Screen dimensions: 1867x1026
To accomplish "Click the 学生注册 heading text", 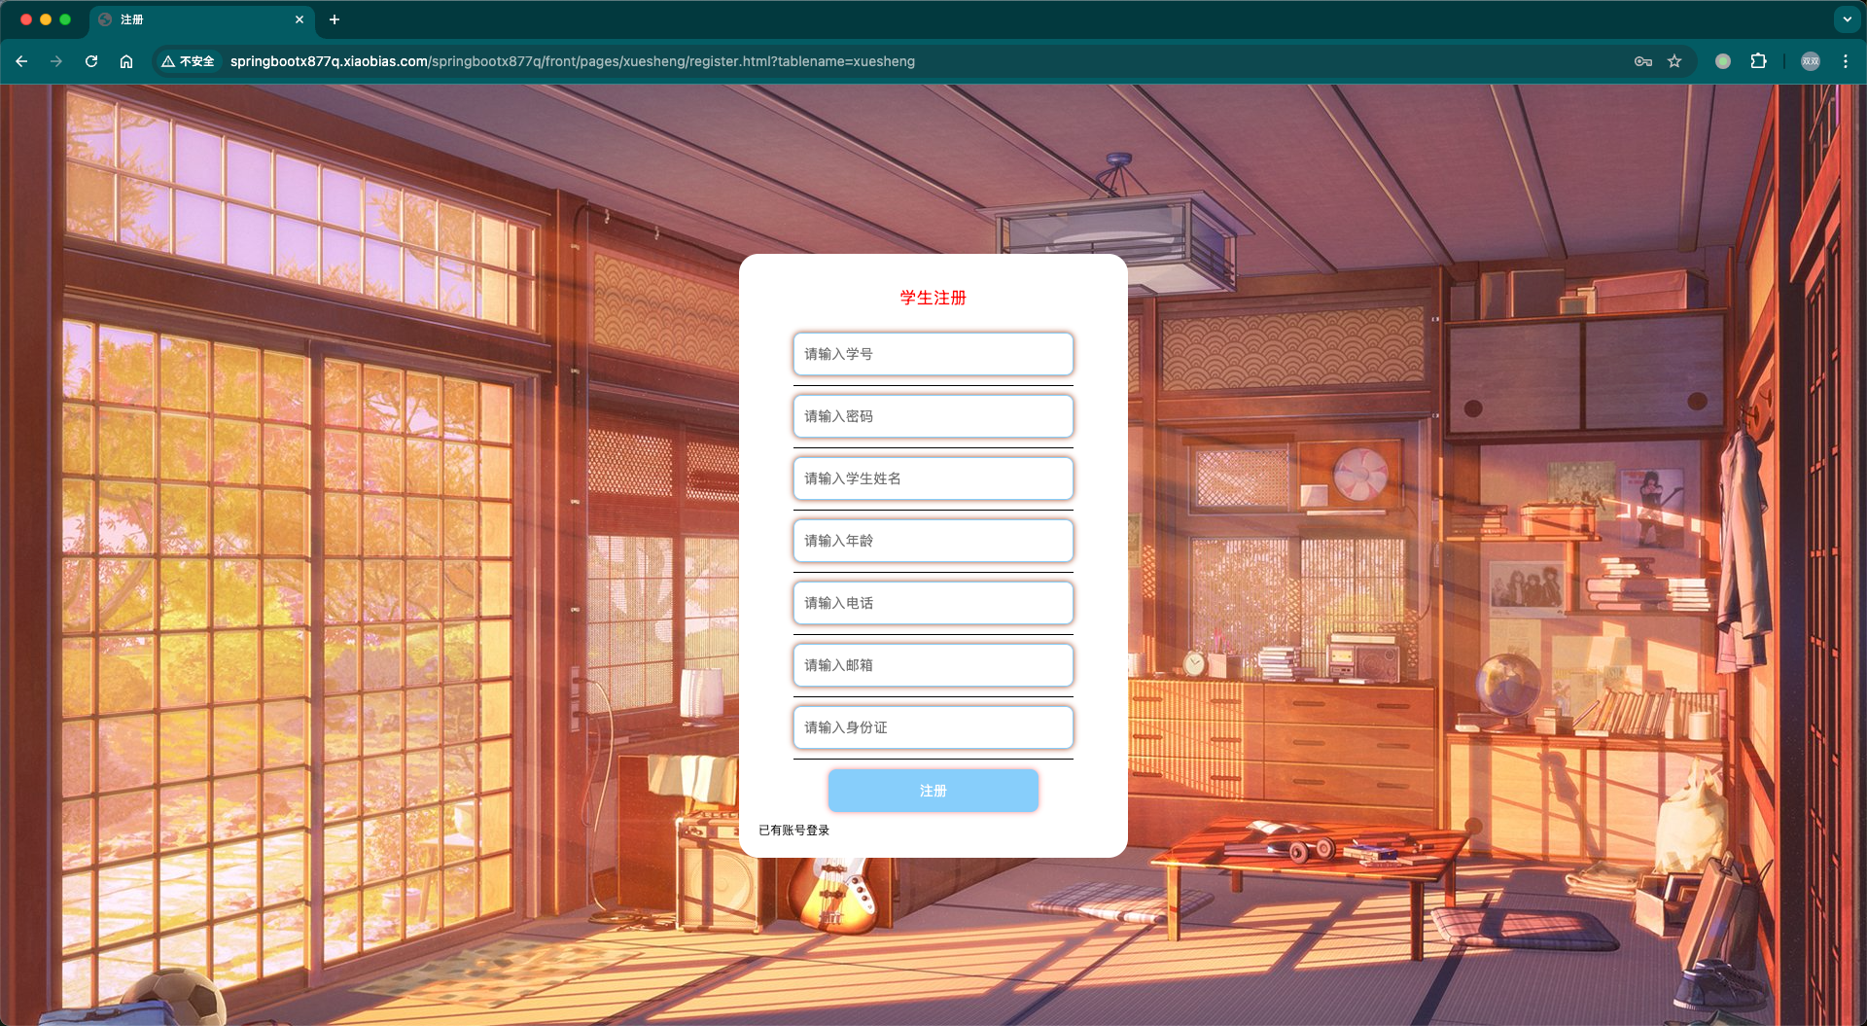I will (933, 298).
